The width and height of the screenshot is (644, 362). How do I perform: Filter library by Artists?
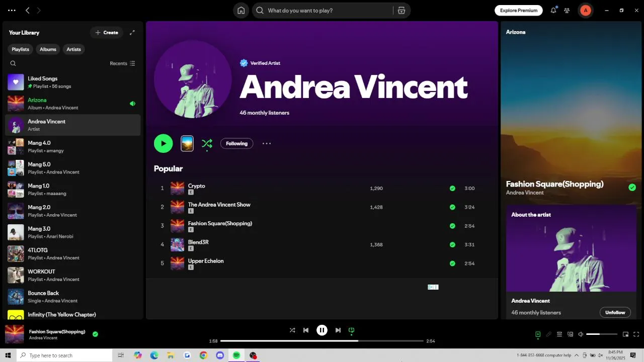coord(73,49)
